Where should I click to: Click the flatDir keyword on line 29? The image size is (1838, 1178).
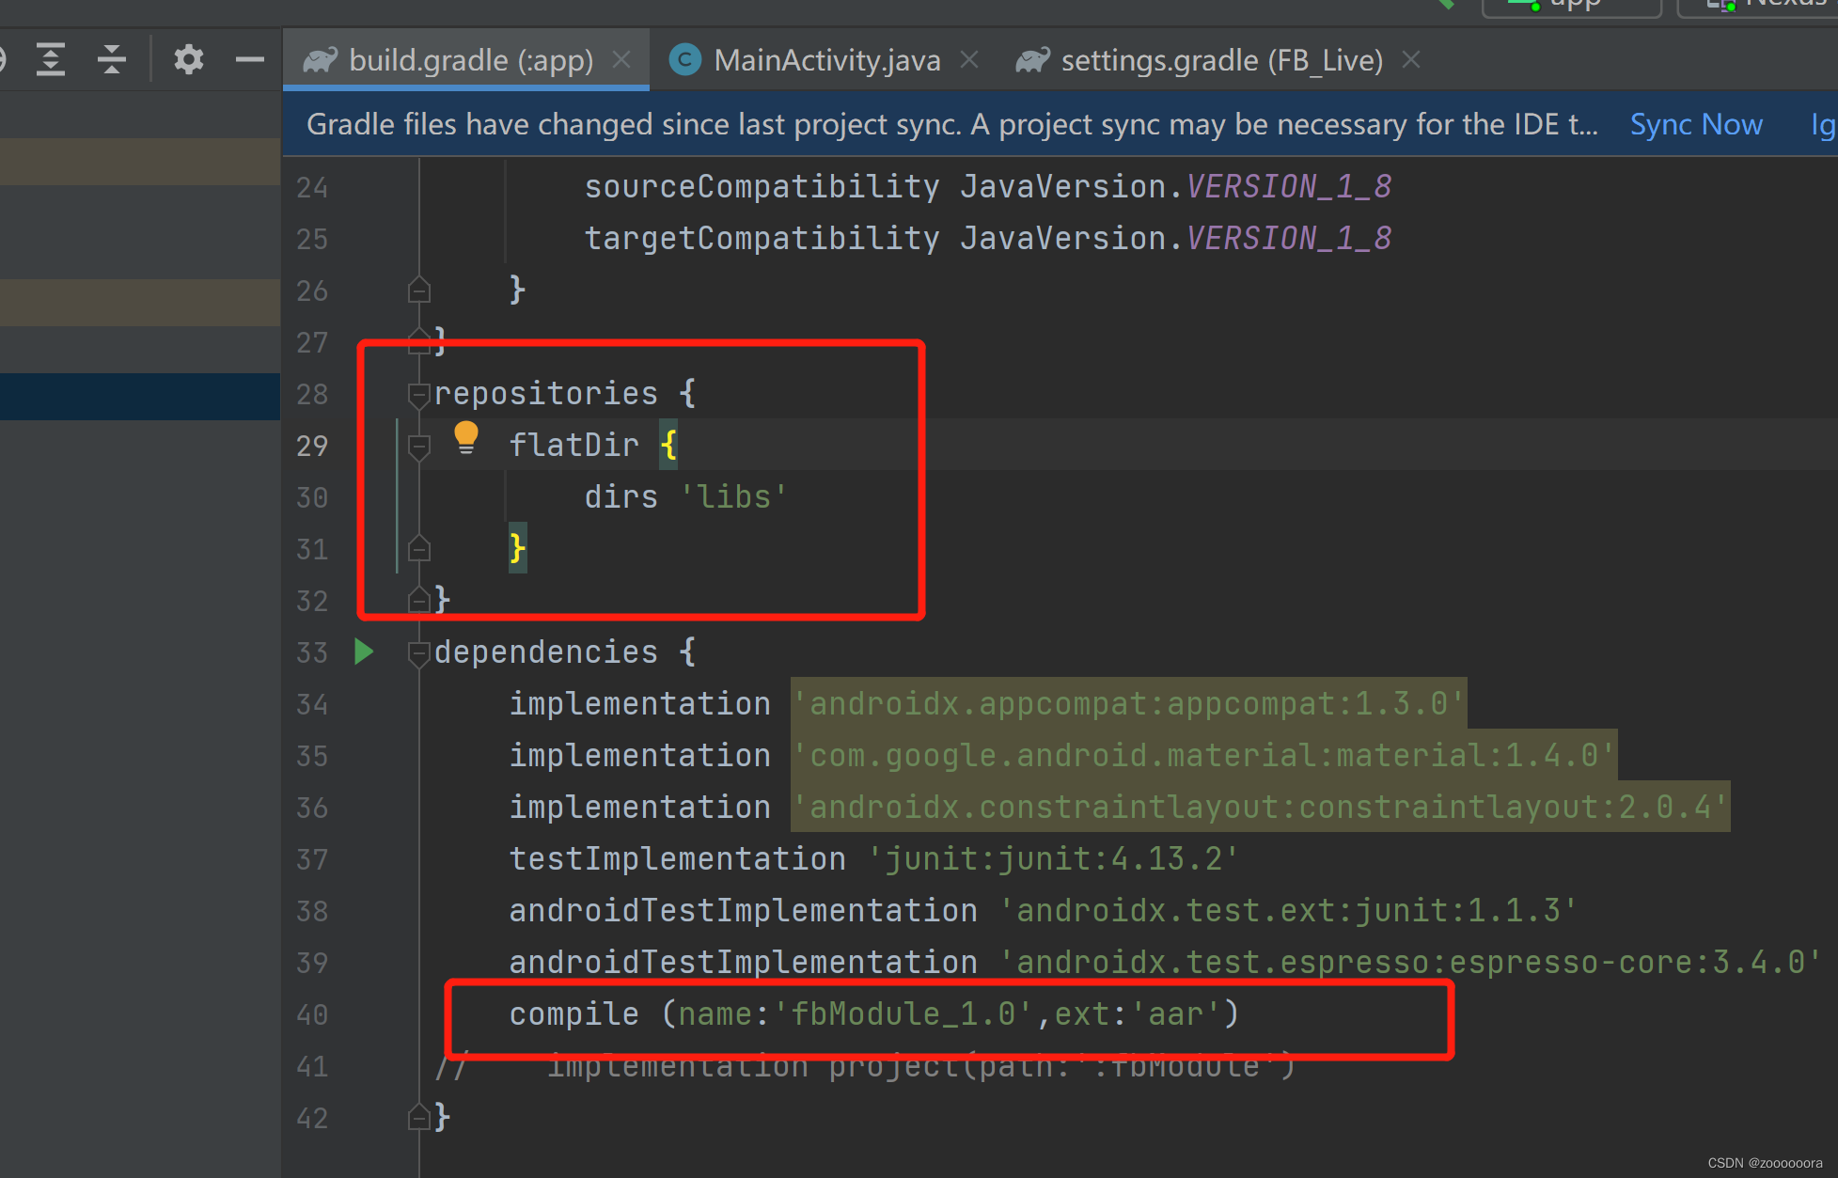pos(574,445)
